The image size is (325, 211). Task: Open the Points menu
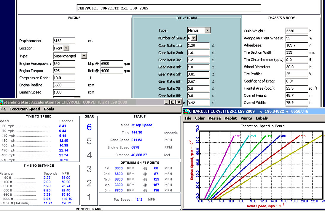[x=246, y=118]
